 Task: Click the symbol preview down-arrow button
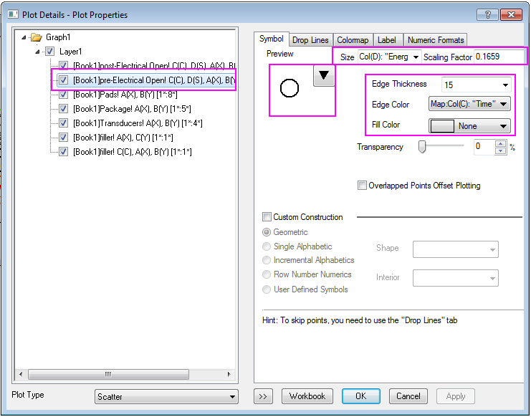click(324, 75)
